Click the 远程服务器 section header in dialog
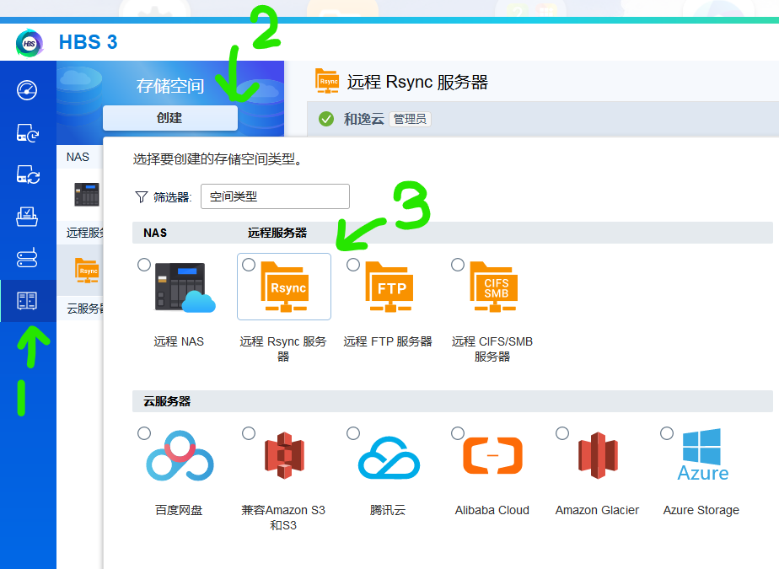 tap(277, 233)
